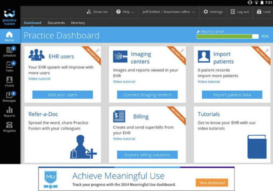Open the Ringadoc phone icon
Image resolution: width=273 pixels, height=191 pixels.
pyautogui.click(x=10, y=125)
